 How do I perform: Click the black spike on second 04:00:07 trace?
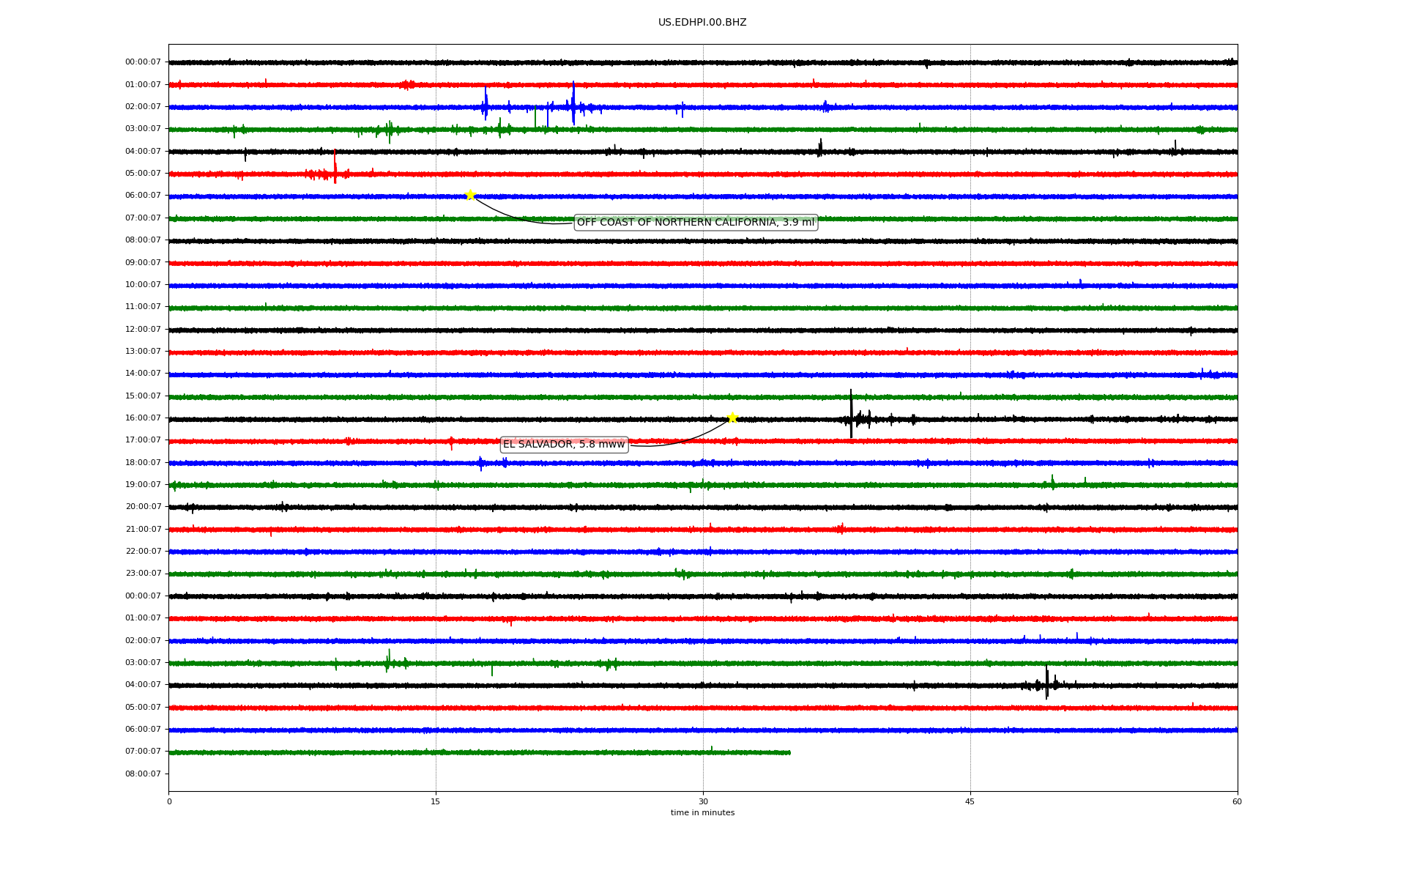point(1046,682)
